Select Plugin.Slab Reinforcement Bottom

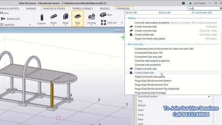[x=172, y=81]
